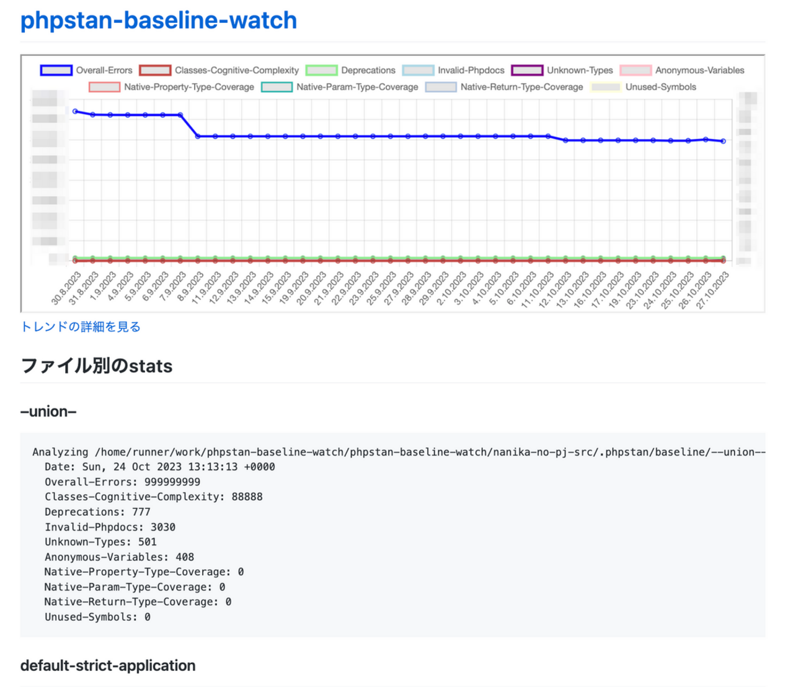Open the phpstan-baseline-watch title link
Viewport: 806px width, 687px height.
158,20
